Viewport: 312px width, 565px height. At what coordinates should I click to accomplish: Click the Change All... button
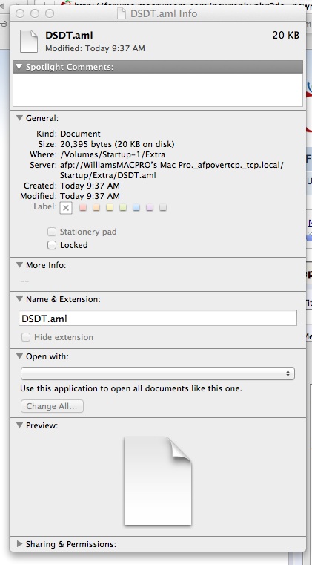pyautogui.click(x=52, y=406)
